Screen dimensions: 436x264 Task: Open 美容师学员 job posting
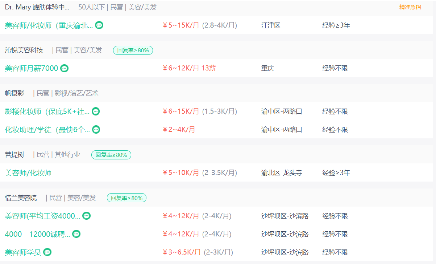[x=23, y=252]
